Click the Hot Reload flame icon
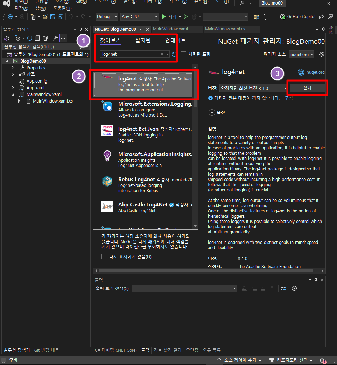The width and height of the screenshot is (337, 365). [194, 17]
